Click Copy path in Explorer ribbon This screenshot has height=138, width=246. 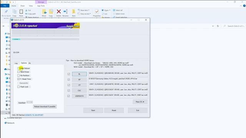[x=30, y=14]
